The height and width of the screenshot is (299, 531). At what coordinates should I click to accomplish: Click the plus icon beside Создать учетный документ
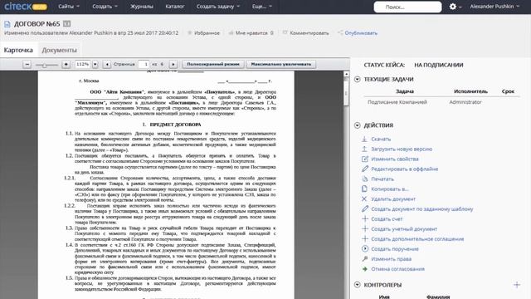coord(364,229)
